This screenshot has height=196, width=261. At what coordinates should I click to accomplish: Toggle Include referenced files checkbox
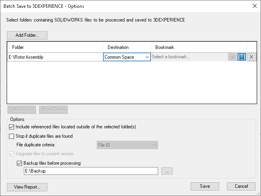[11, 127]
